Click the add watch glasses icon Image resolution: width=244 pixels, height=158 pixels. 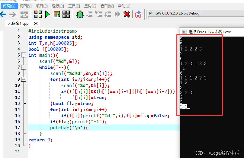(x=138, y=14)
